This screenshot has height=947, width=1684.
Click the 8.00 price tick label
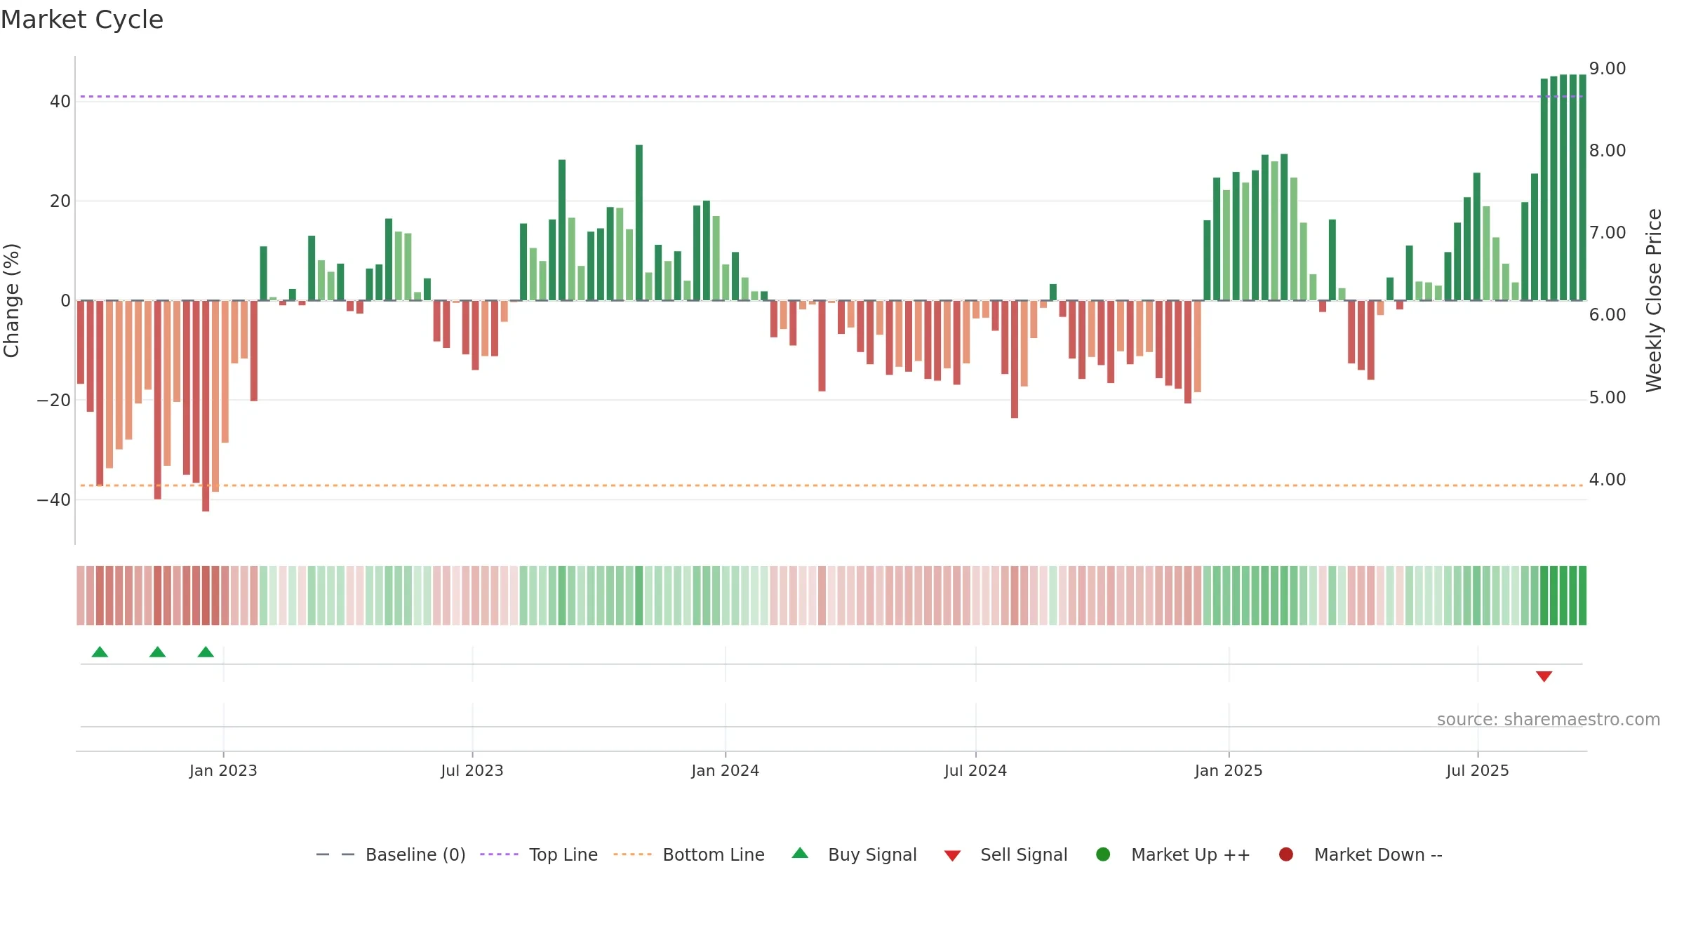1608,151
